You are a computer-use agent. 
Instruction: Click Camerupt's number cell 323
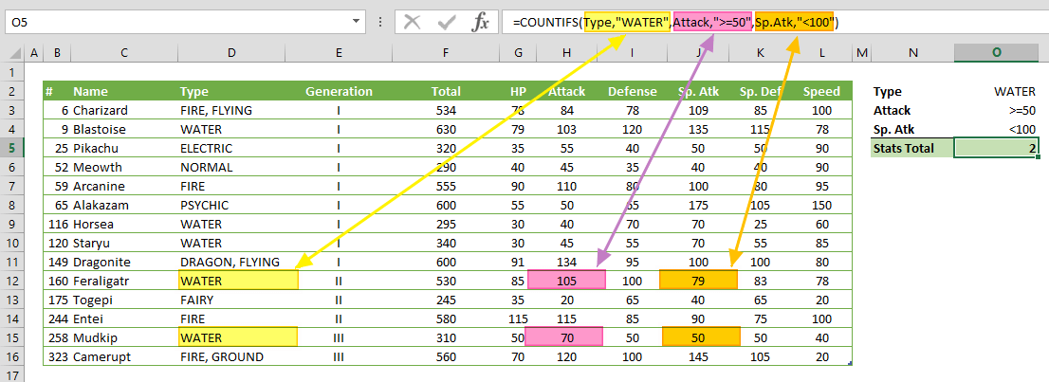pyautogui.click(x=57, y=356)
